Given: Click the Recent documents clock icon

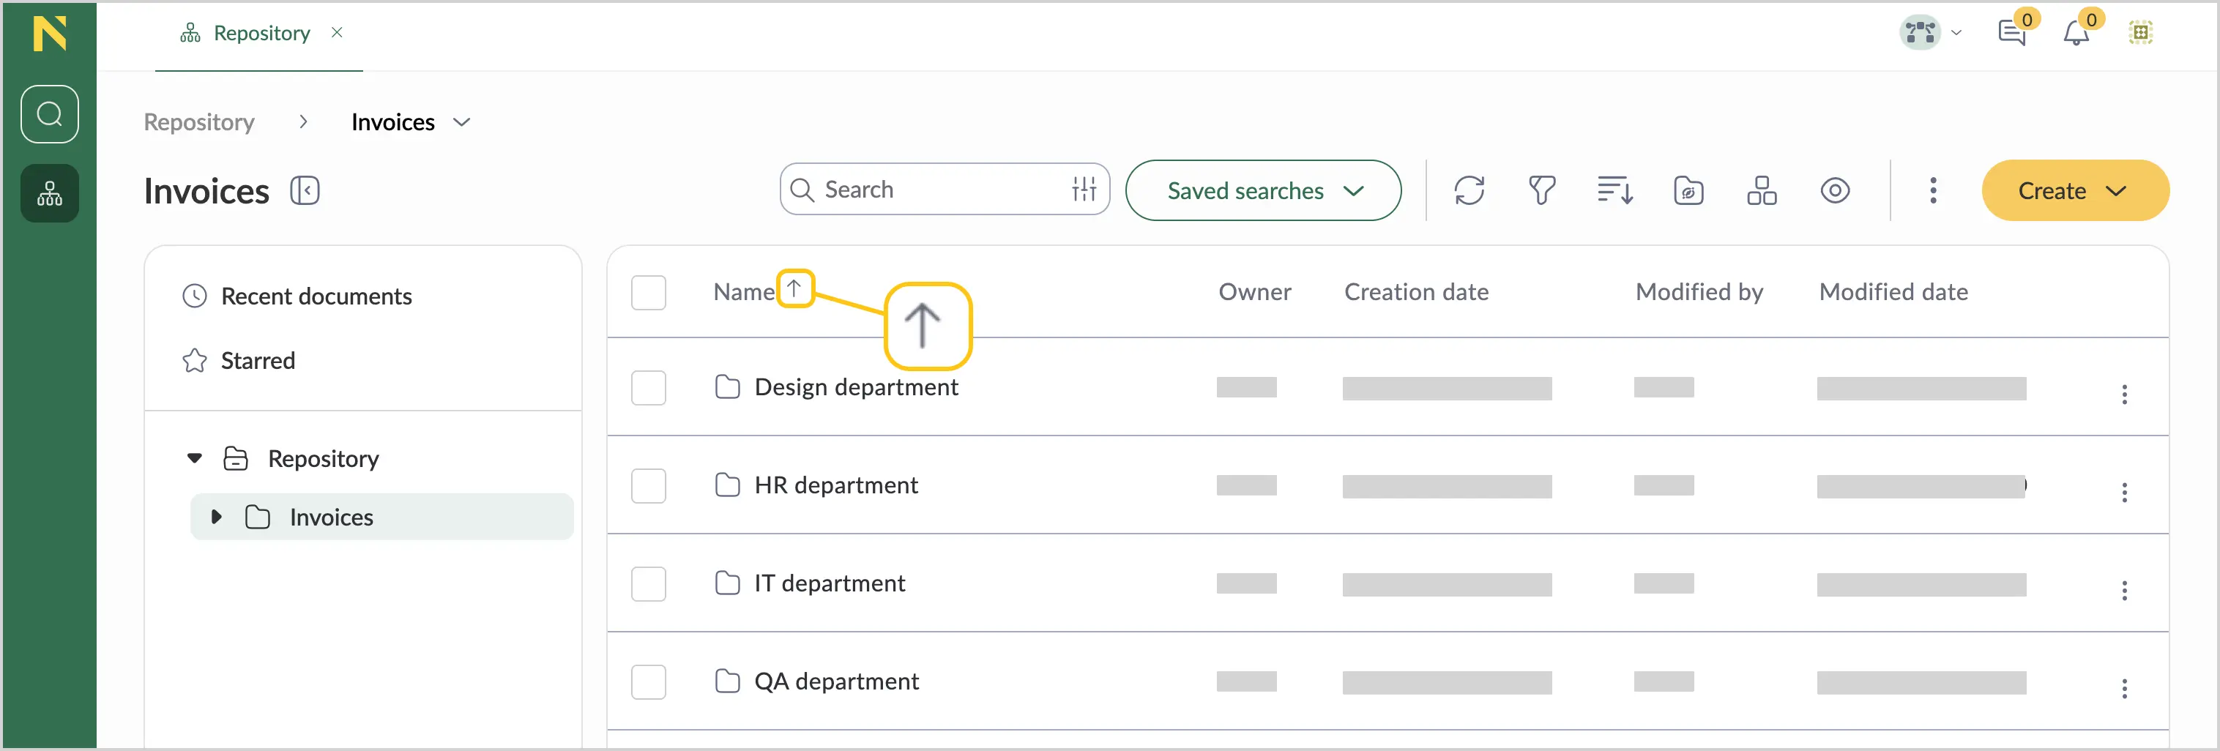Looking at the screenshot, I should 195,296.
